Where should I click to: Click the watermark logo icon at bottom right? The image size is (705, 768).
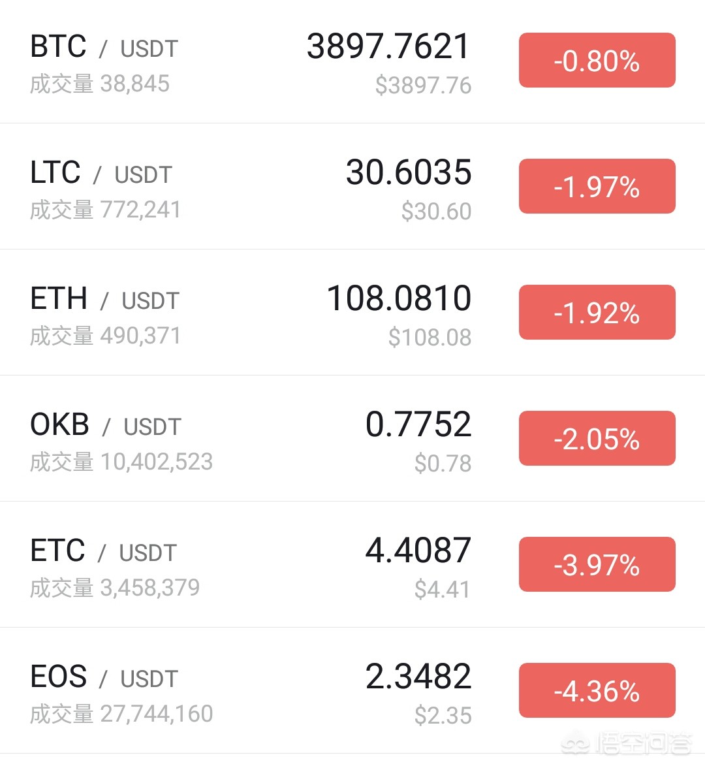tap(575, 744)
